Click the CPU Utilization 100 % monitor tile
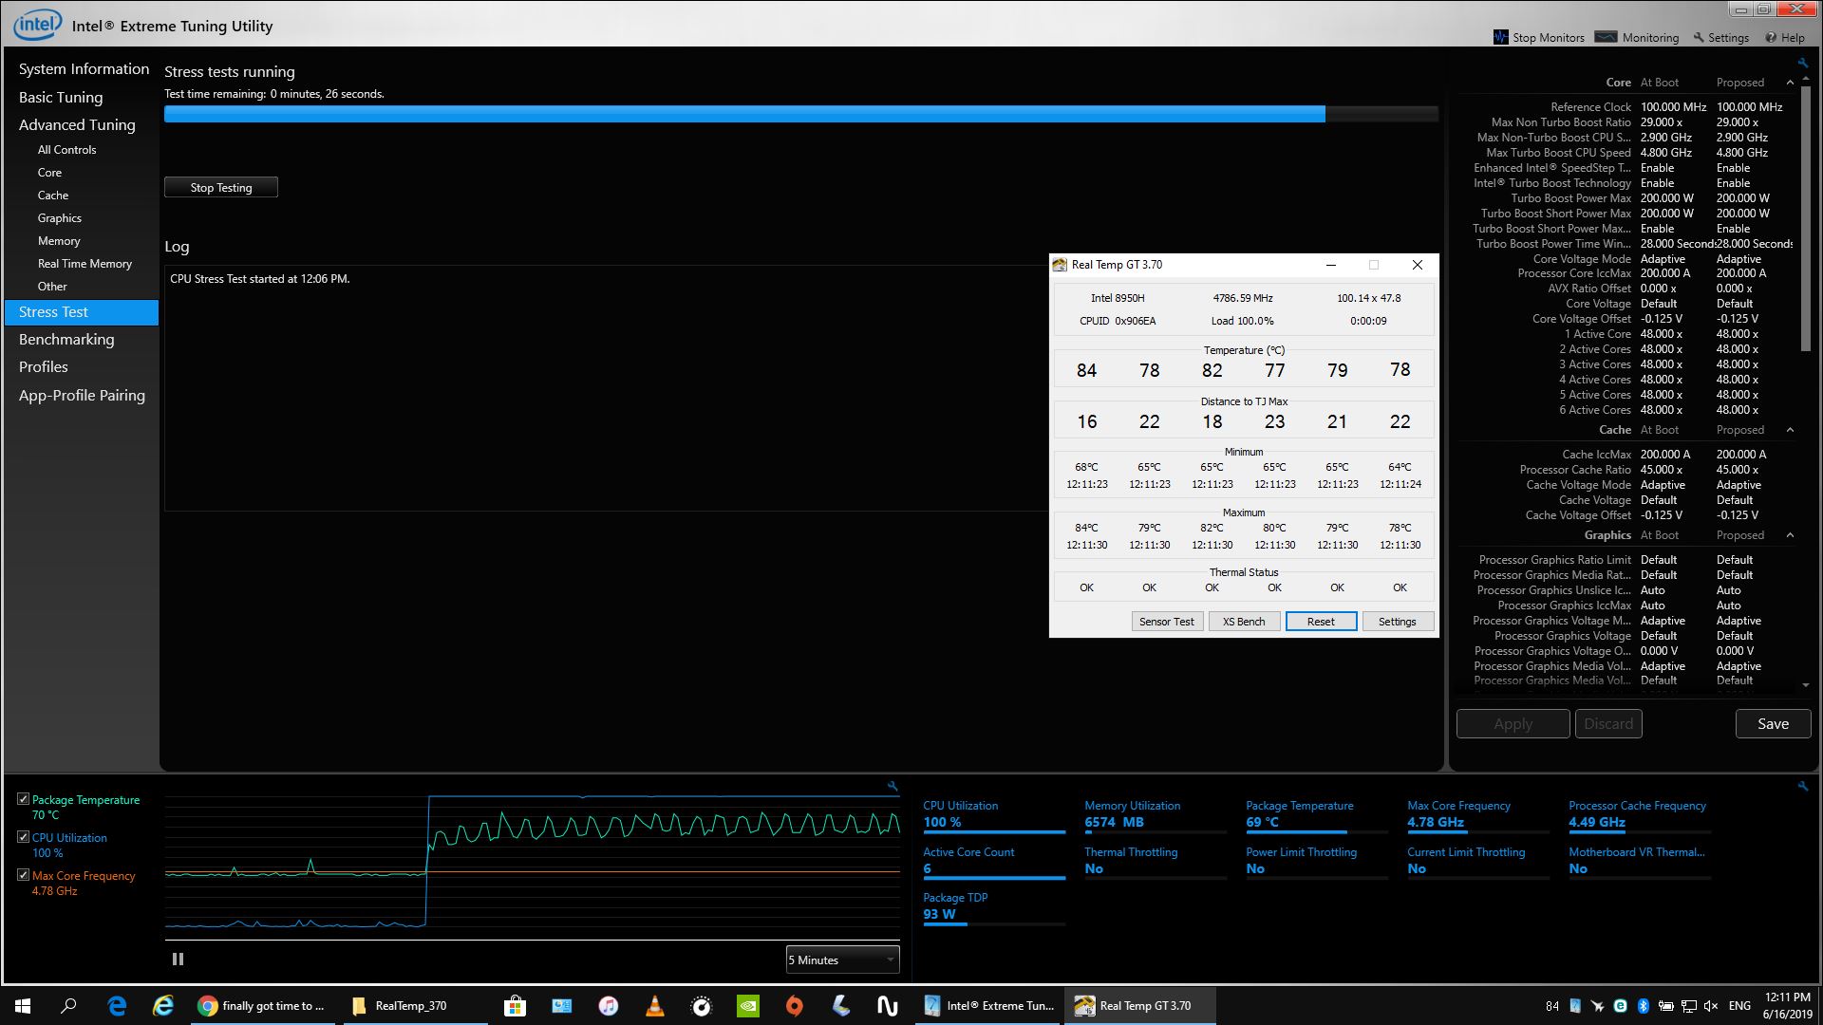Viewport: 1823px width, 1025px height. [994, 815]
